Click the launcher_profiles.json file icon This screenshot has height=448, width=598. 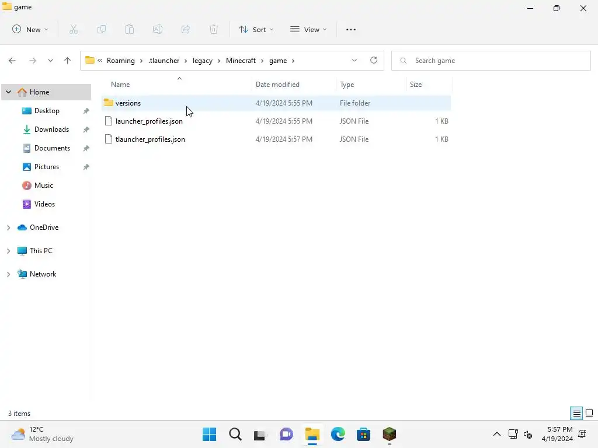(x=109, y=121)
